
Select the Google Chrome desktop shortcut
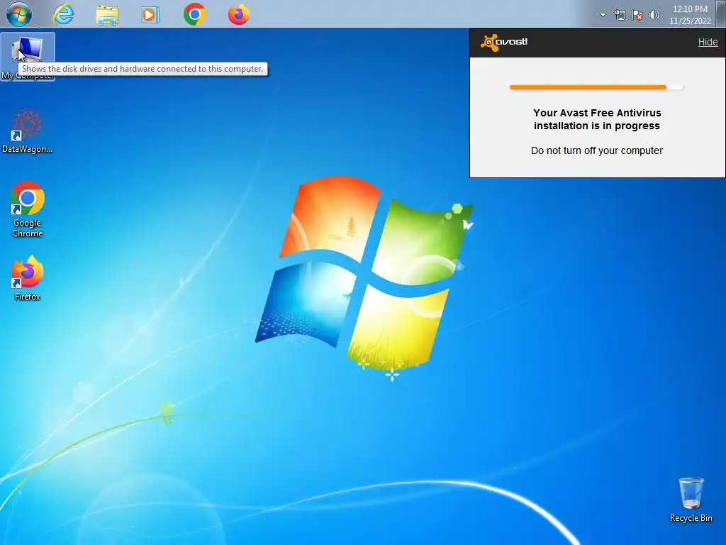click(x=28, y=209)
